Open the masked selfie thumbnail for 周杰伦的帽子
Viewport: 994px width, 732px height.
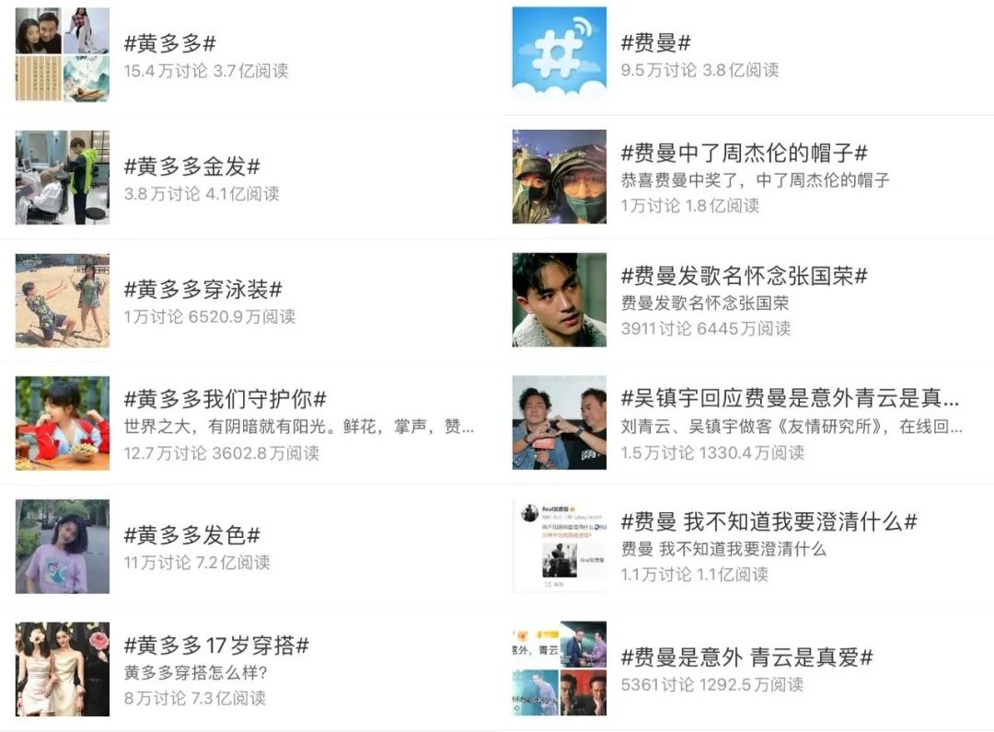coord(560,177)
